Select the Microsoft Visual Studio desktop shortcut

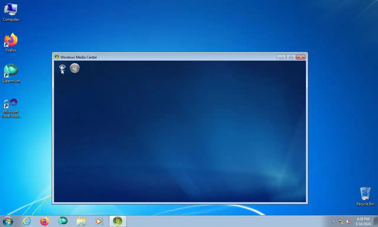point(11,108)
